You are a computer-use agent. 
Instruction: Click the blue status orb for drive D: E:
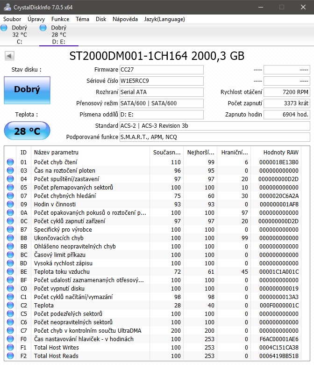pyautogui.click(x=43, y=28)
